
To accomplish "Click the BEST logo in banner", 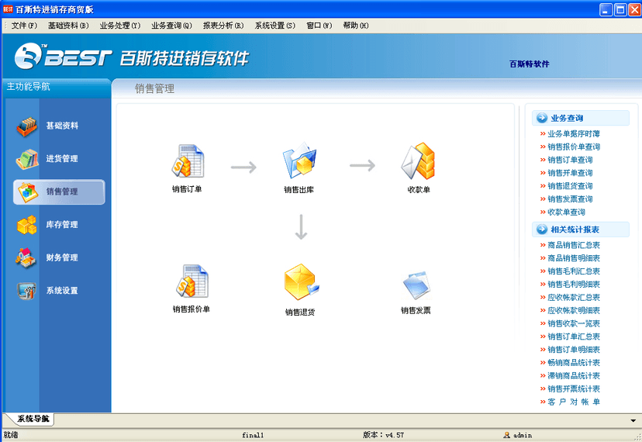I will [63, 56].
